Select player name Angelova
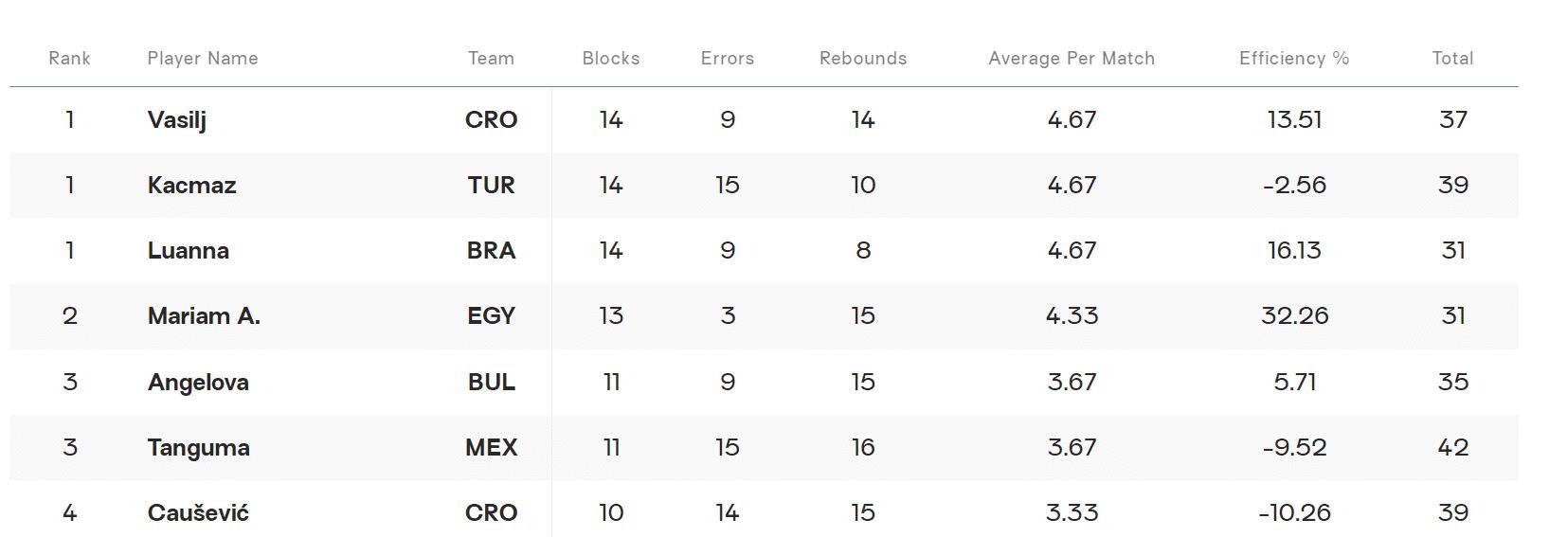The image size is (1549, 537). pyautogui.click(x=198, y=383)
